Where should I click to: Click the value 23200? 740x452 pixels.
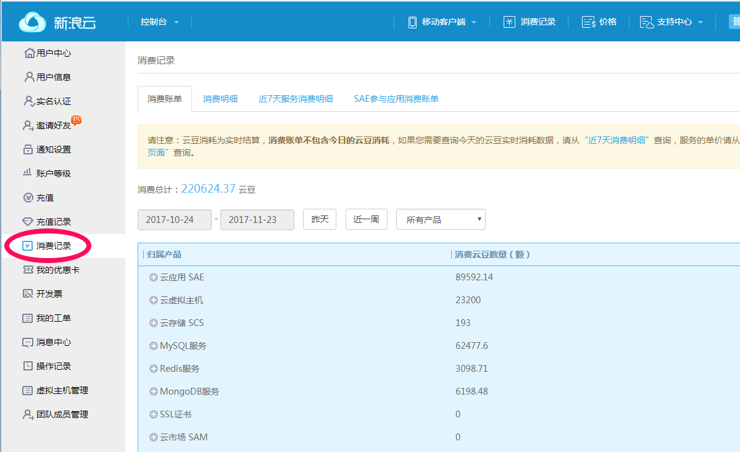click(x=468, y=300)
